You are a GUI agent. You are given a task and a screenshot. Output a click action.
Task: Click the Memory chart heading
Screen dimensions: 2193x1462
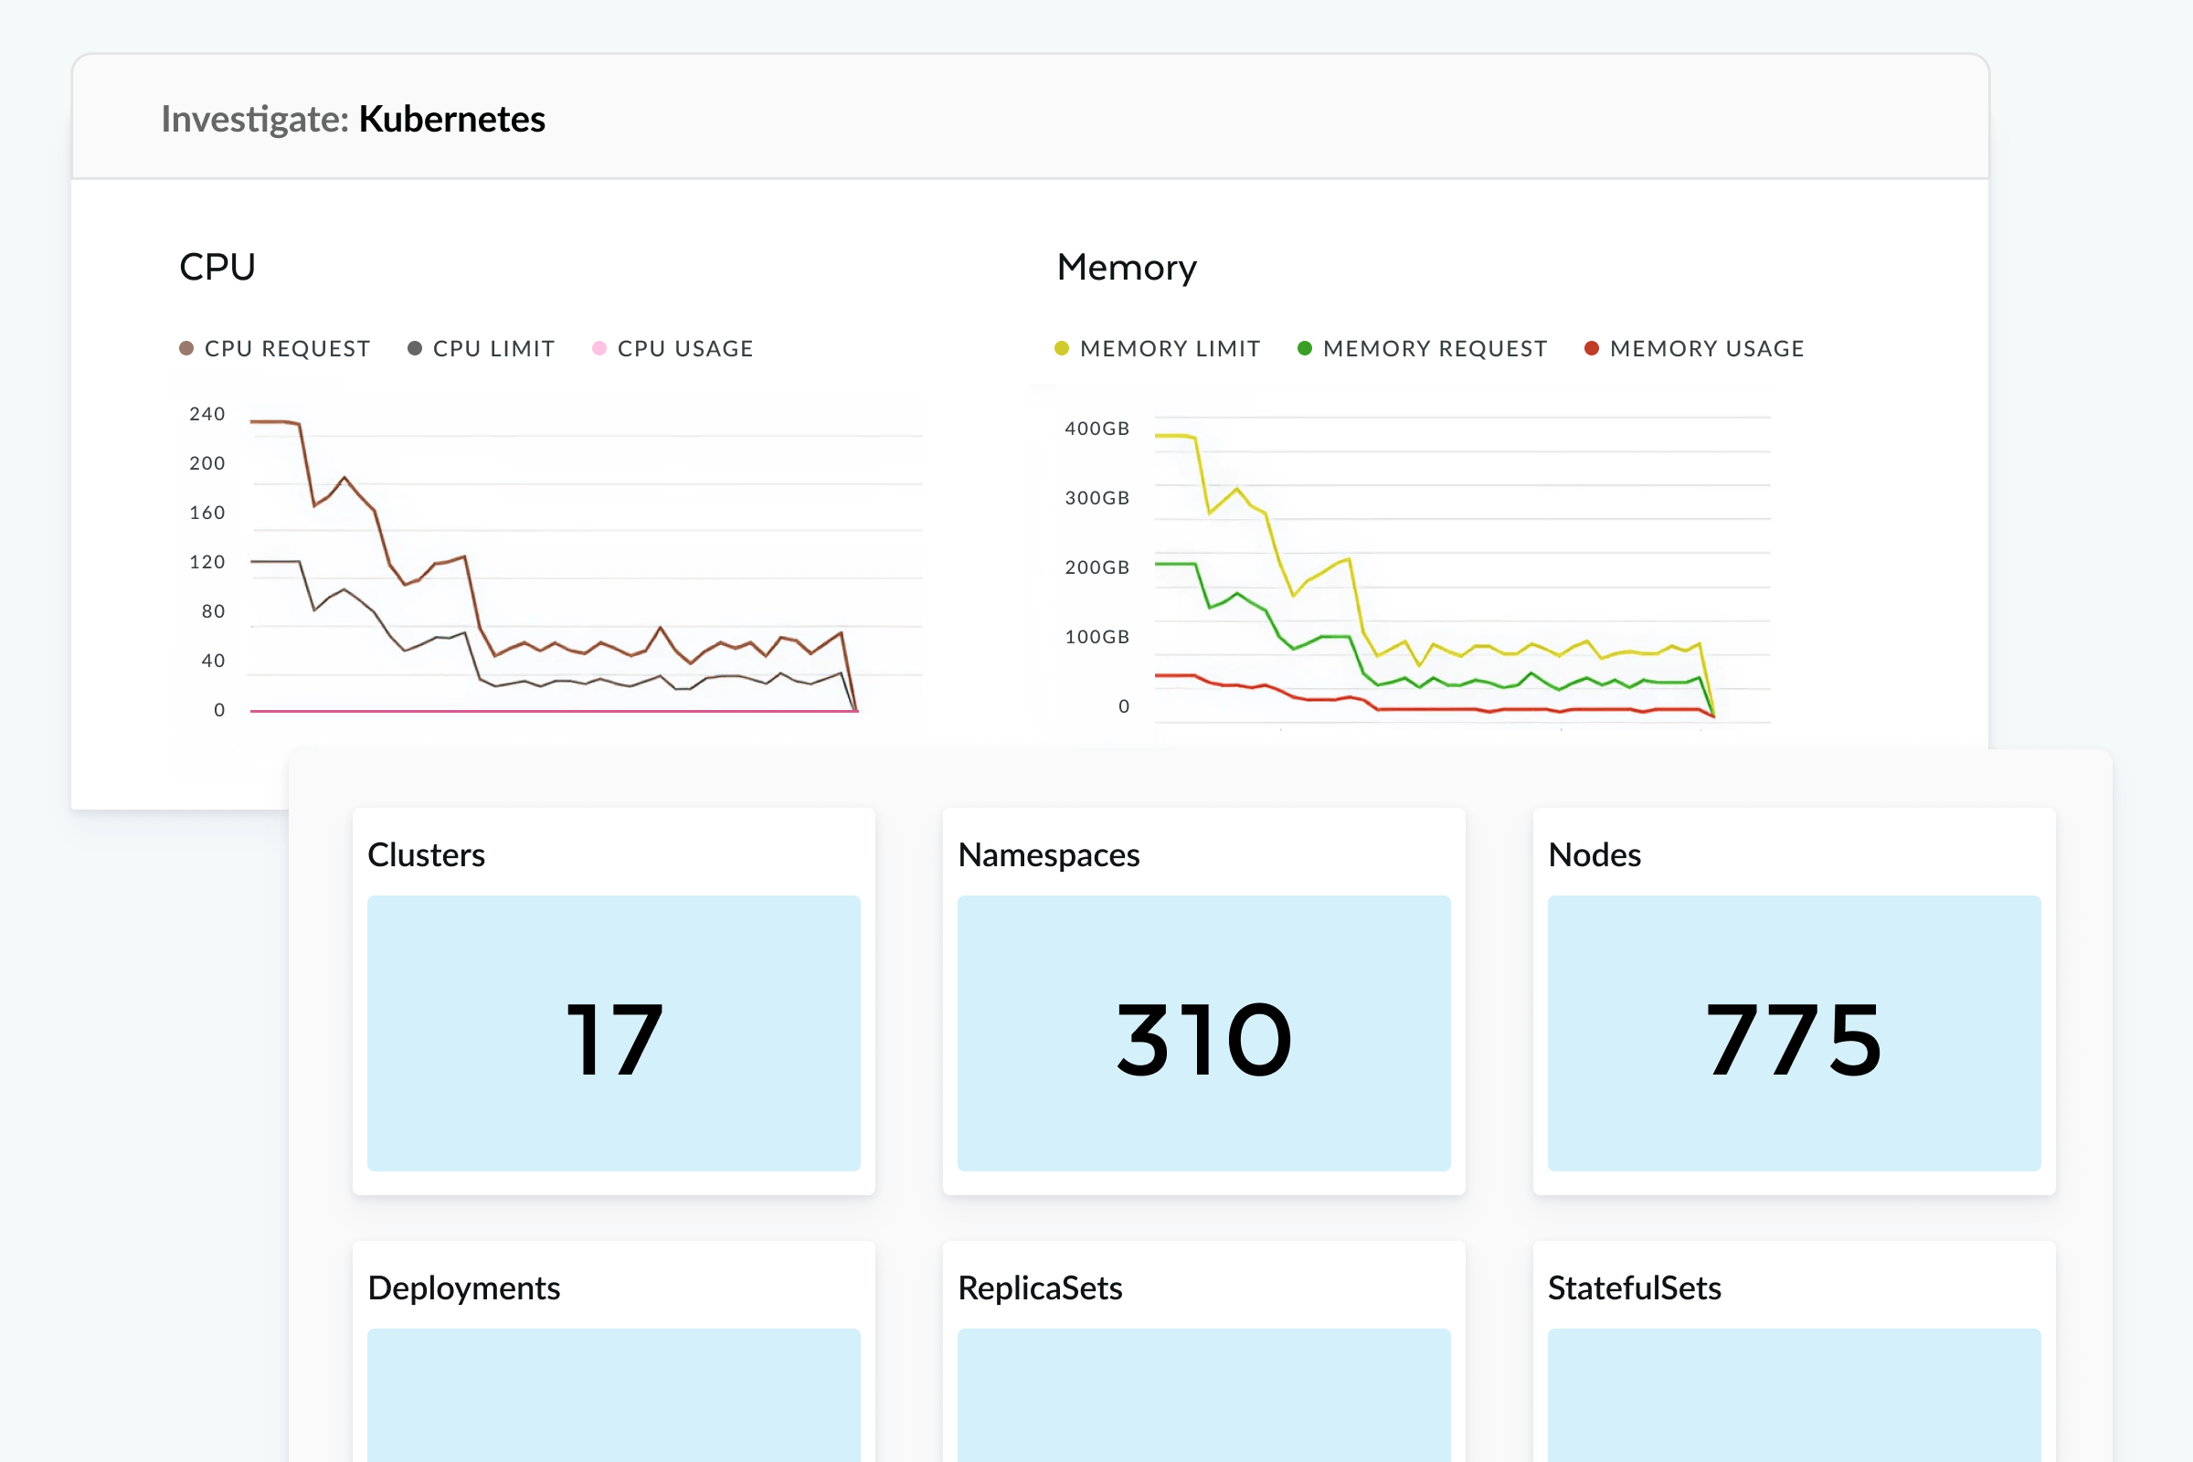pos(1127,269)
